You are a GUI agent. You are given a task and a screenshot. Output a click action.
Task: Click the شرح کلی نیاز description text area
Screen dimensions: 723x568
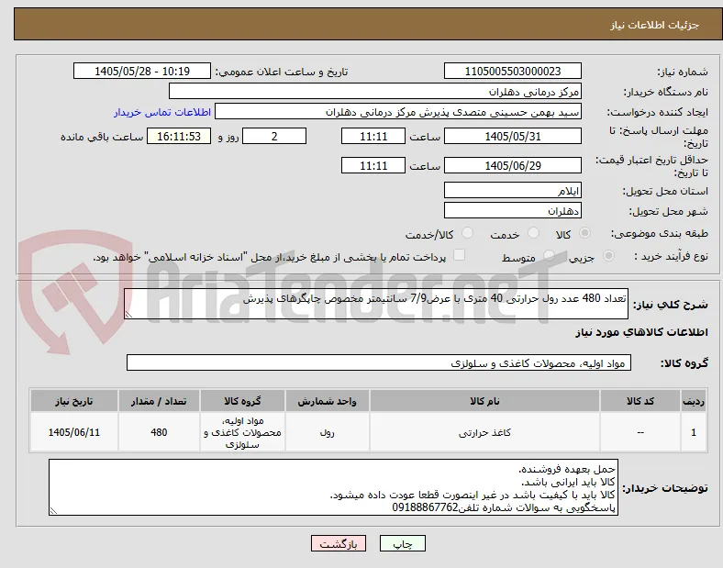click(376, 304)
